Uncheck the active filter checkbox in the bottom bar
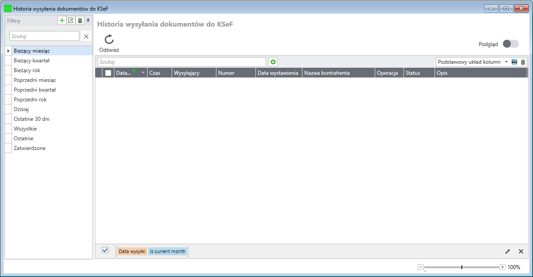Image resolution: width=533 pixels, height=277 pixels. click(105, 250)
